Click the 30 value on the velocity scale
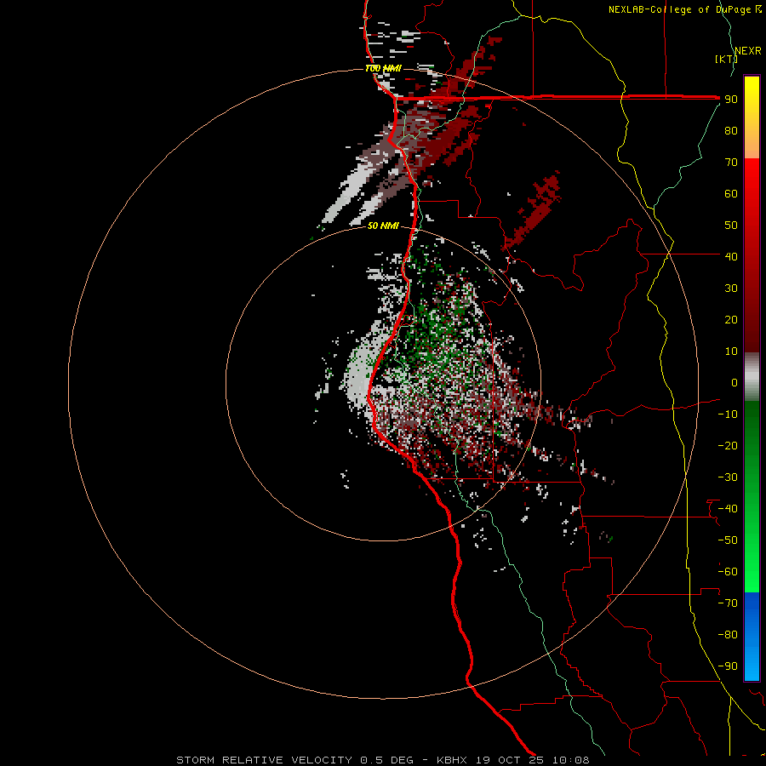 (x=731, y=289)
